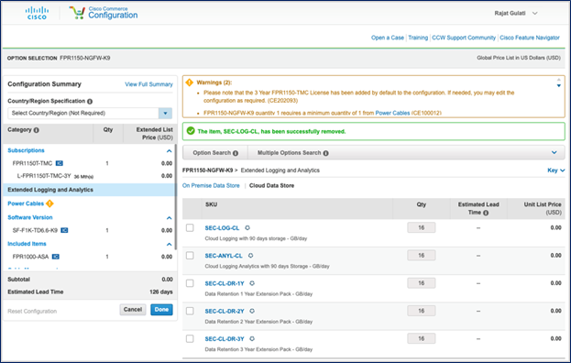Click the FPR1150T-TMC included badge icon
Image resolution: width=571 pixels, height=363 pixels.
pos(60,163)
